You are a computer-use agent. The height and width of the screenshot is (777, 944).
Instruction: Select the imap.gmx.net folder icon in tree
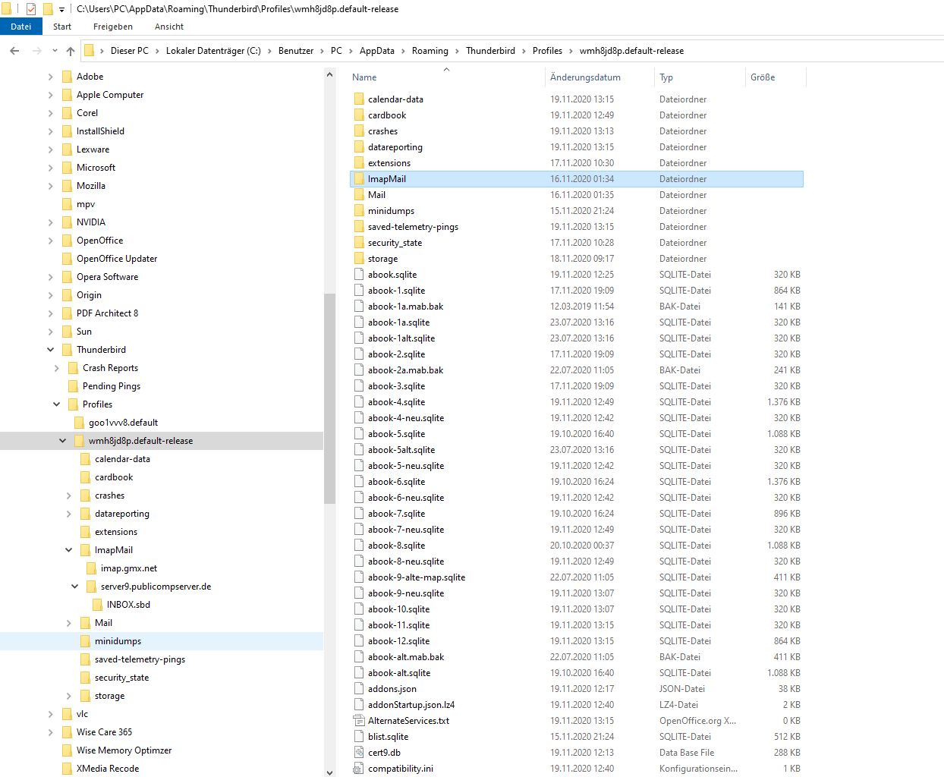(91, 568)
